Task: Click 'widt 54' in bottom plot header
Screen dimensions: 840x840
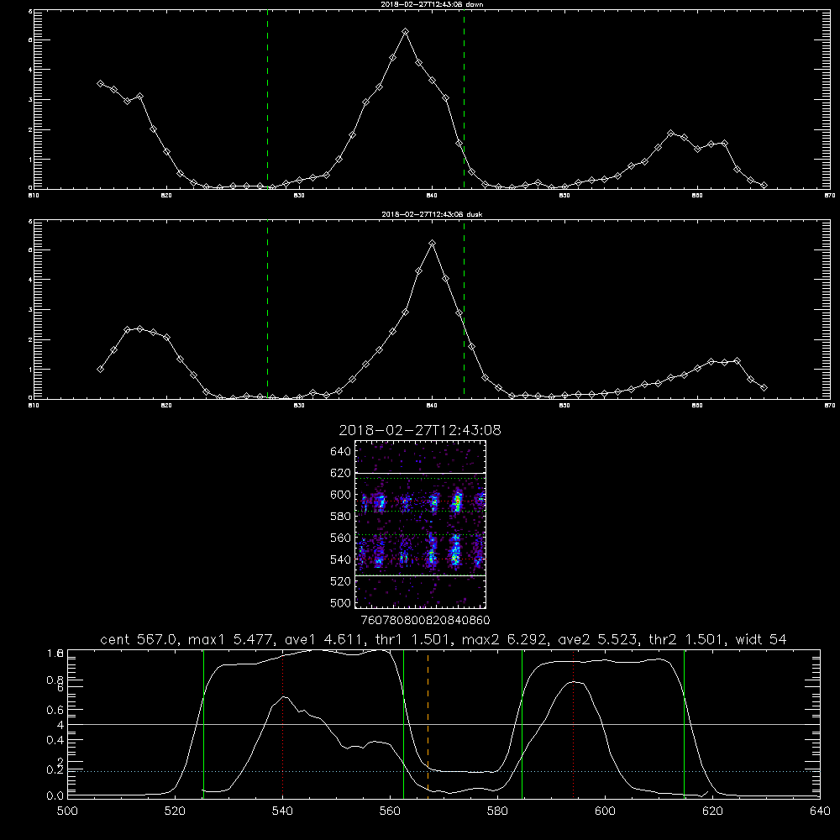Action: coord(761,639)
